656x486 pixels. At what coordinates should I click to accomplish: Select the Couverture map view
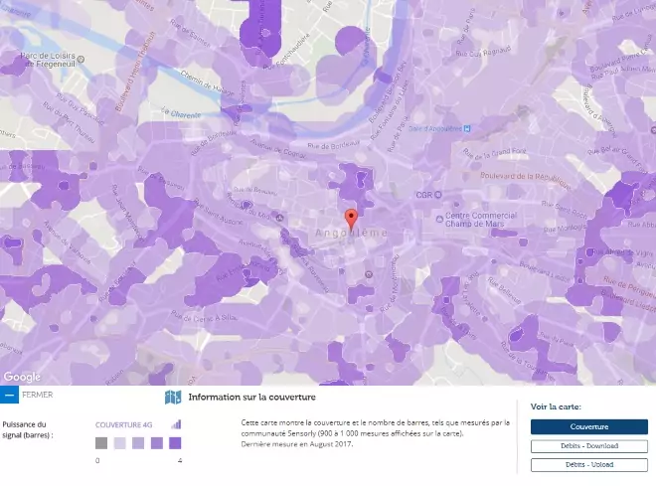pos(588,426)
